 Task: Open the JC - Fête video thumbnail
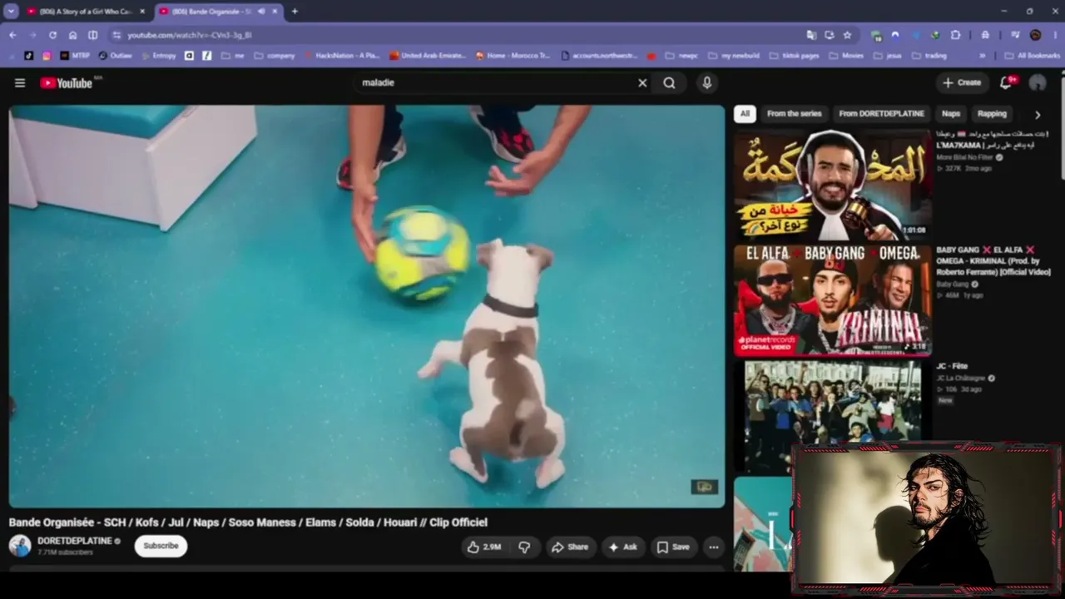tap(832, 416)
